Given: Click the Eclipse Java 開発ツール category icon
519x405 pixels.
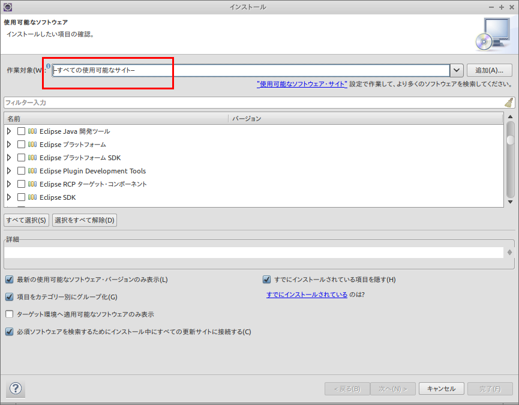Looking at the screenshot, I should [32, 131].
